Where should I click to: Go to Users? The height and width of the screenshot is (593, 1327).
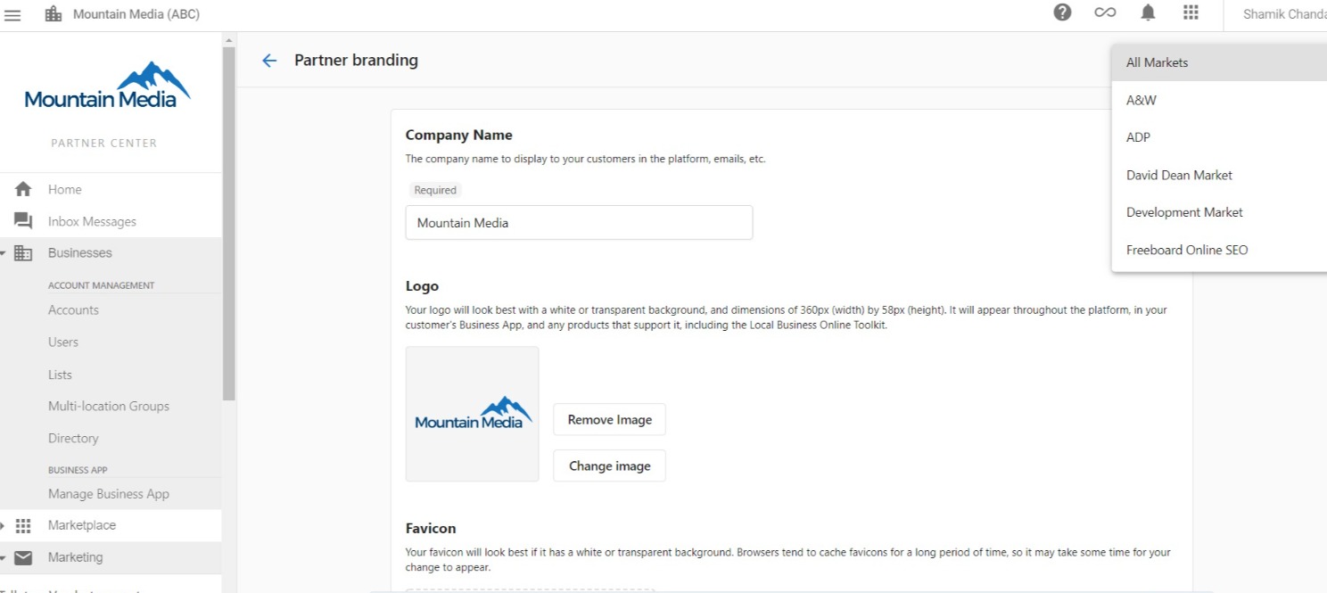[63, 342]
